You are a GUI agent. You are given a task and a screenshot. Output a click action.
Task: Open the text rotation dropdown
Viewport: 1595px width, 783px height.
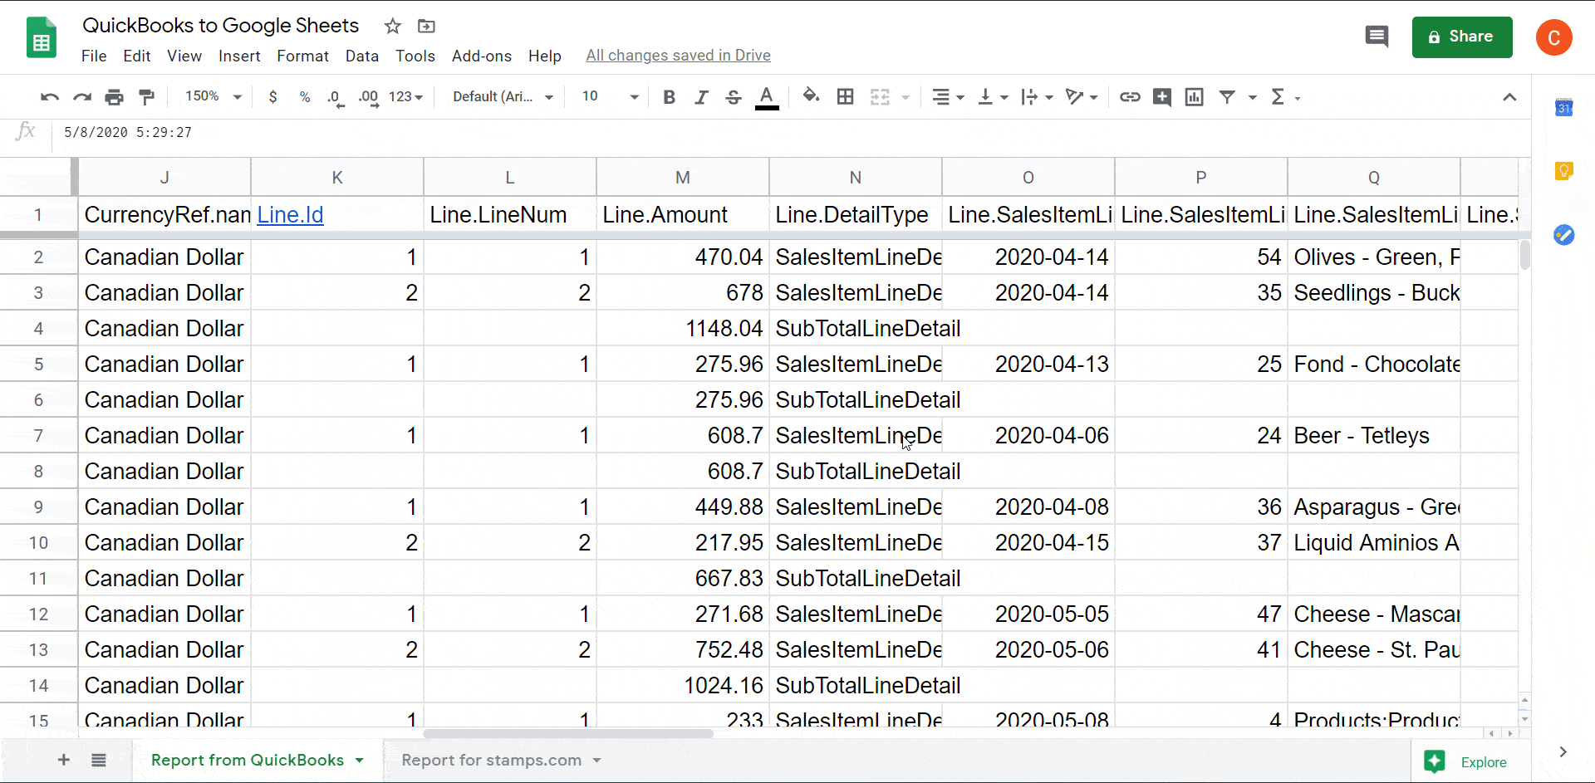pos(1082,97)
